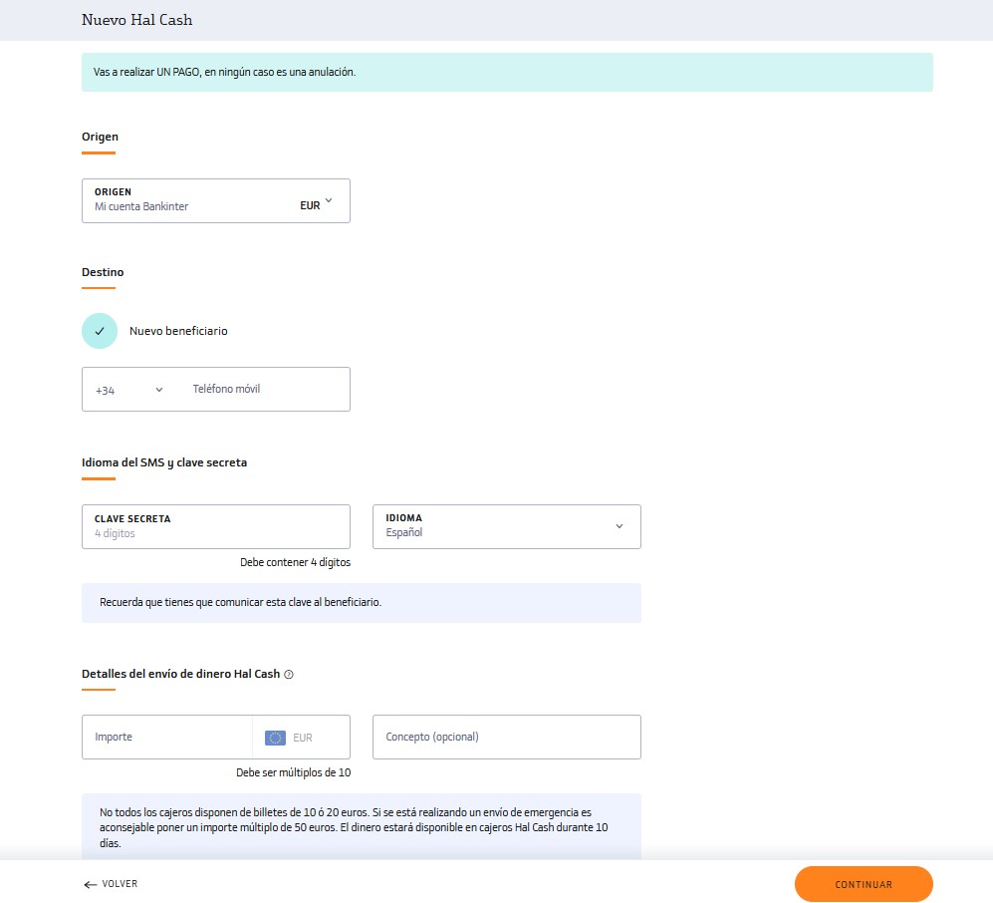Open the +34 country code dropdown

[x=129, y=390]
